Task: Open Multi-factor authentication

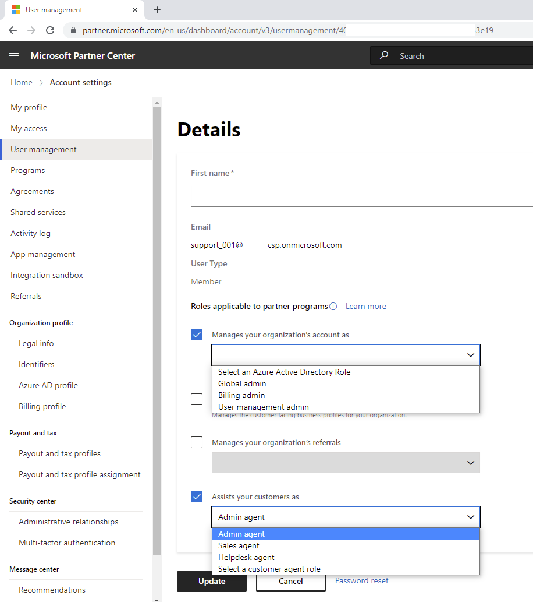Action: 67,543
